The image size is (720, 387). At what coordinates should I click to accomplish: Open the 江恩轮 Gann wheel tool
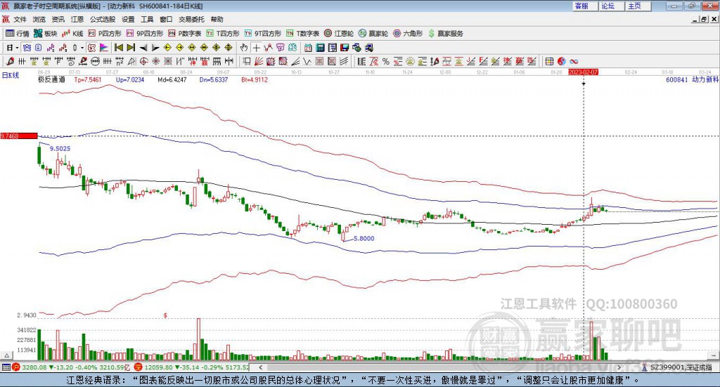pyautogui.click(x=340, y=33)
